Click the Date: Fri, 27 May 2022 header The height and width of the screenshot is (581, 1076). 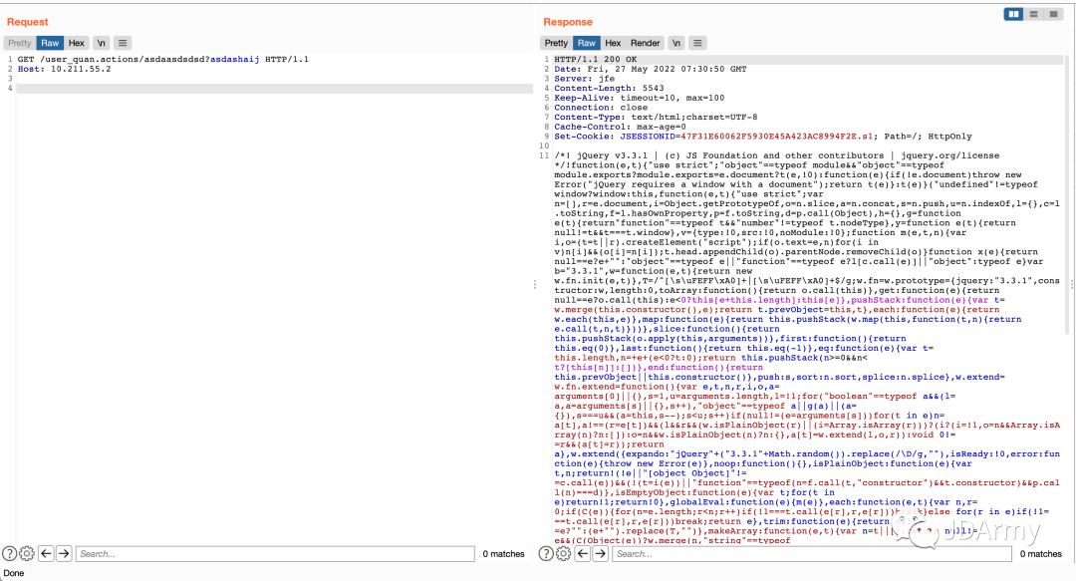pyautogui.click(x=651, y=69)
